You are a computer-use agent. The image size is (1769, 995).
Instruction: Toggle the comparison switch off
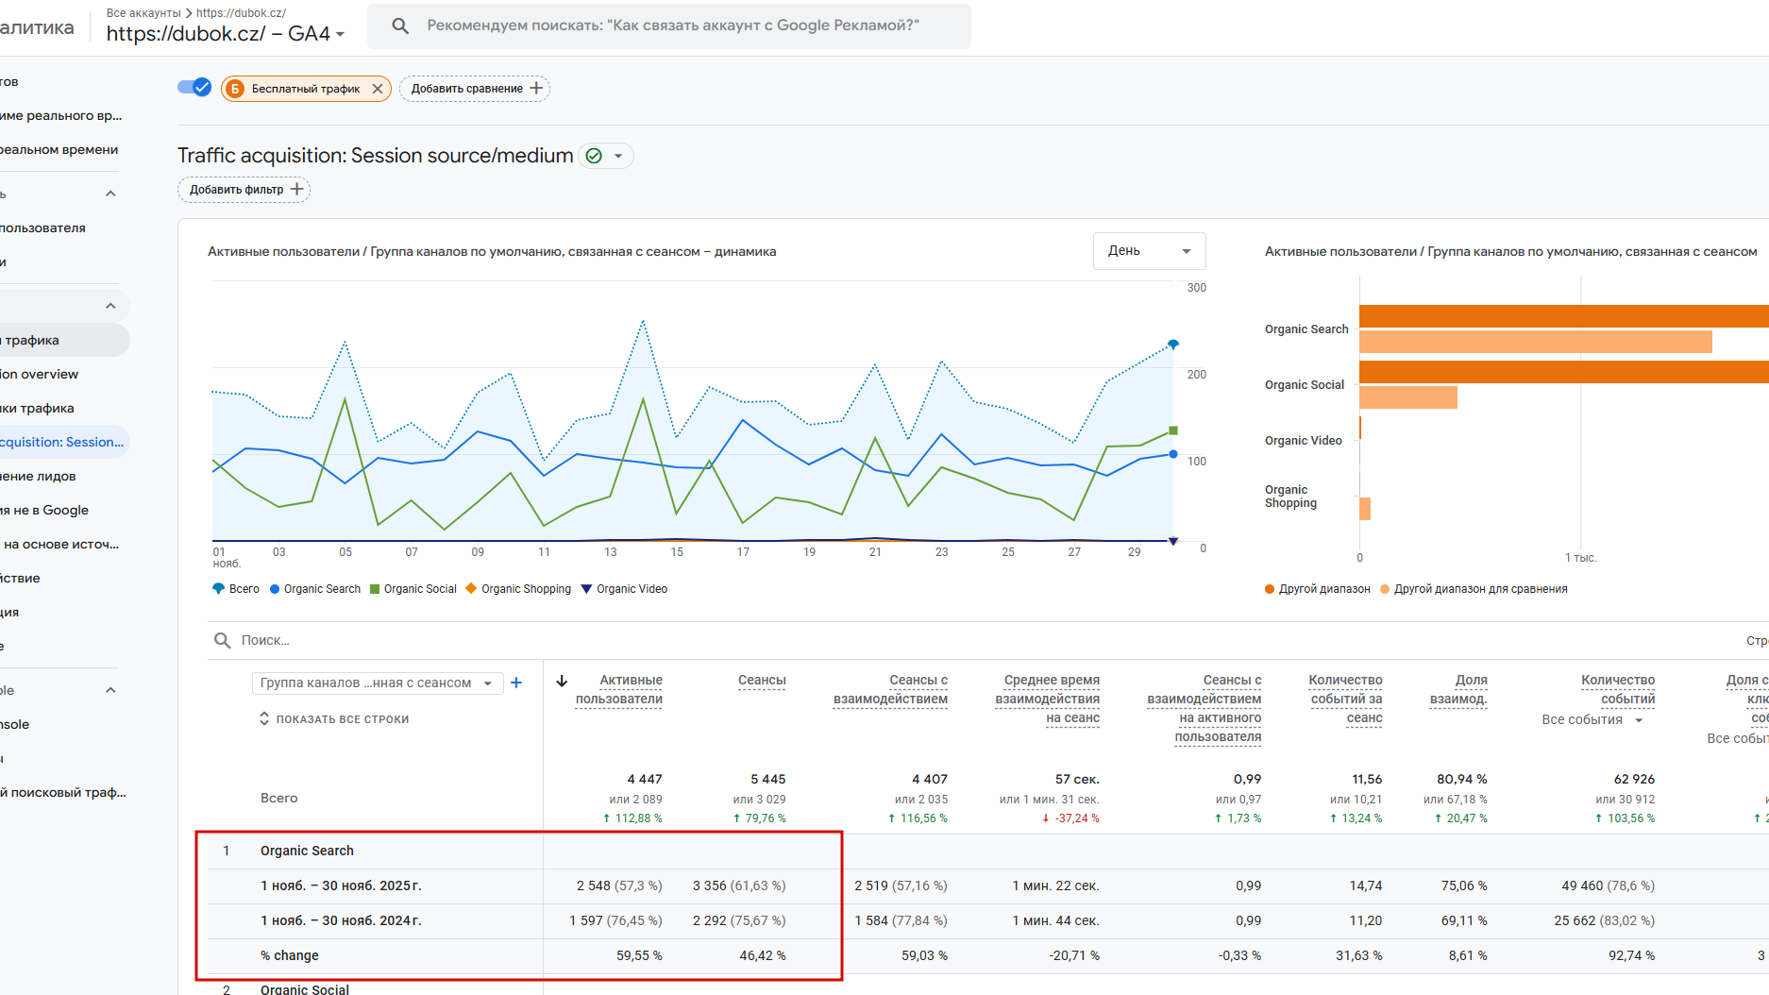pos(194,88)
